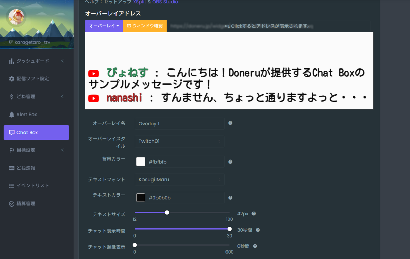The image size is (410, 259).
Task: Click the help icon beside オーバーレイ名
Action: click(230, 123)
